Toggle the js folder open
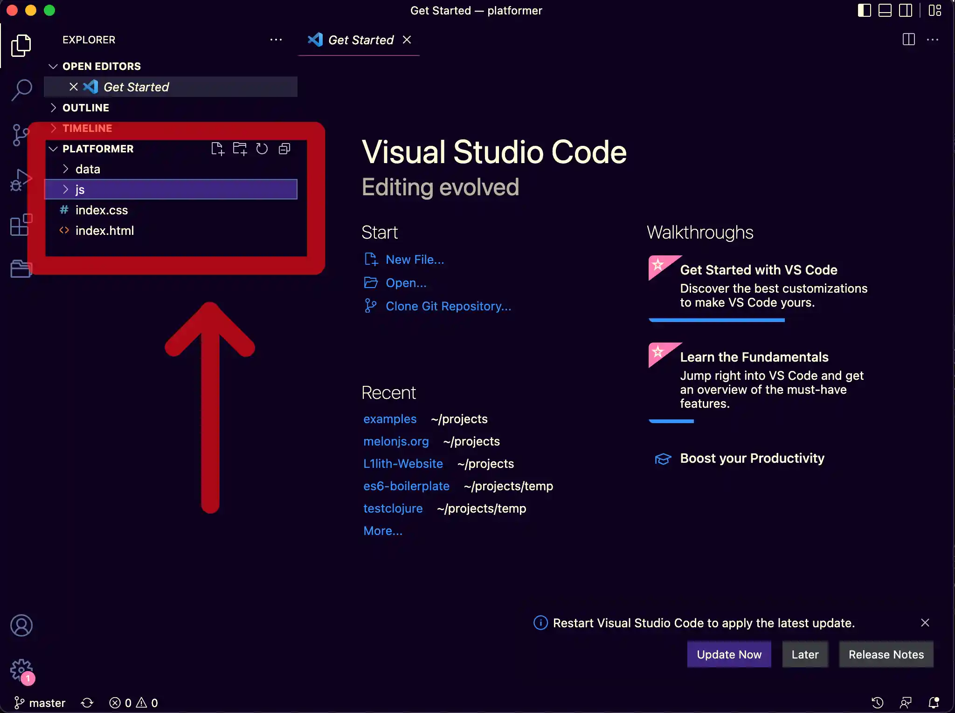Viewport: 955px width, 713px height. (66, 189)
